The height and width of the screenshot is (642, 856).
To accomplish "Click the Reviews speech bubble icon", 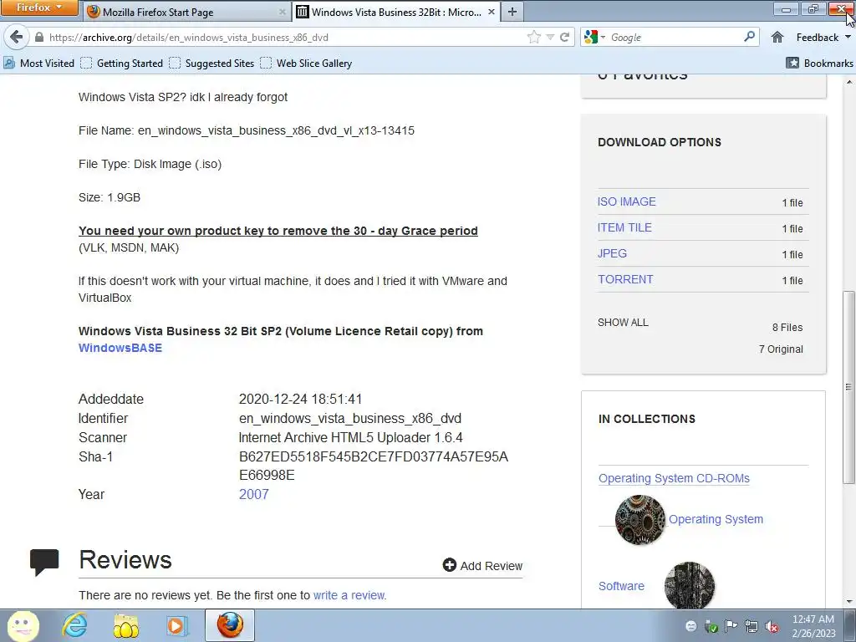I will (x=44, y=562).
